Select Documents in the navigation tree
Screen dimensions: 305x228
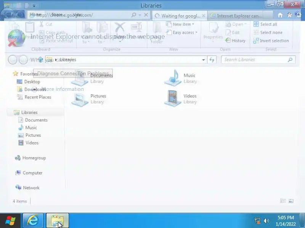[x=33, y=120]
